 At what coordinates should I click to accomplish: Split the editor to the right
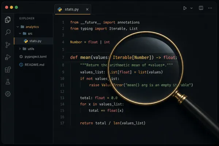(201, 8)
